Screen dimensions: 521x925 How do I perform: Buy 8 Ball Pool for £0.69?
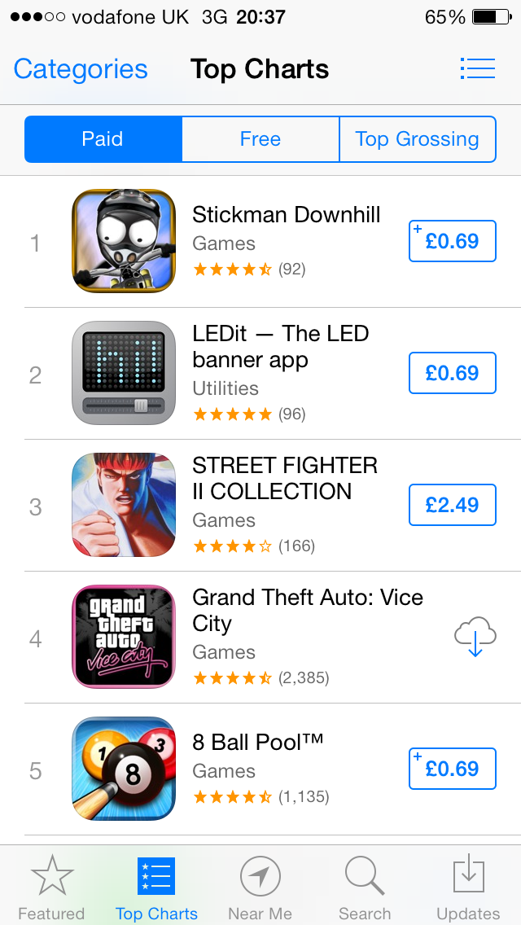pyautogui.click(x=452, y=769)
